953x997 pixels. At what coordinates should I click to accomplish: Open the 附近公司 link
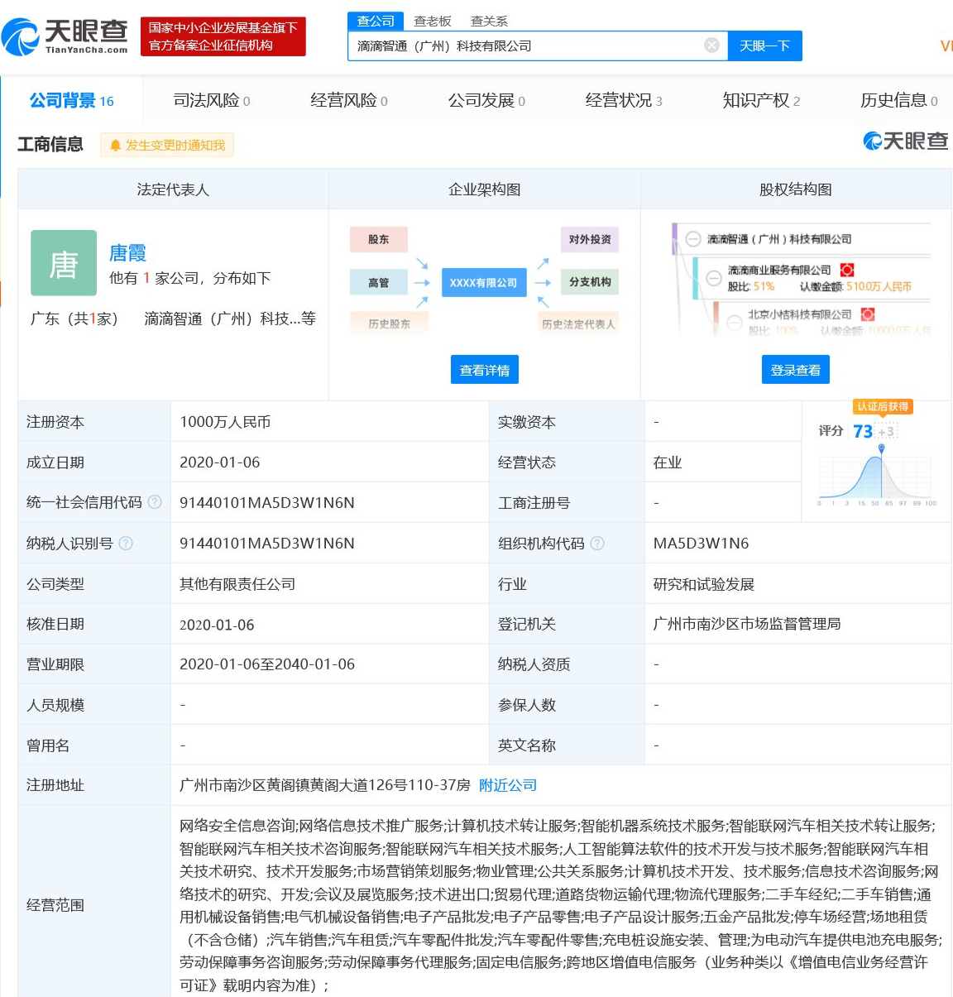point(508,785)
